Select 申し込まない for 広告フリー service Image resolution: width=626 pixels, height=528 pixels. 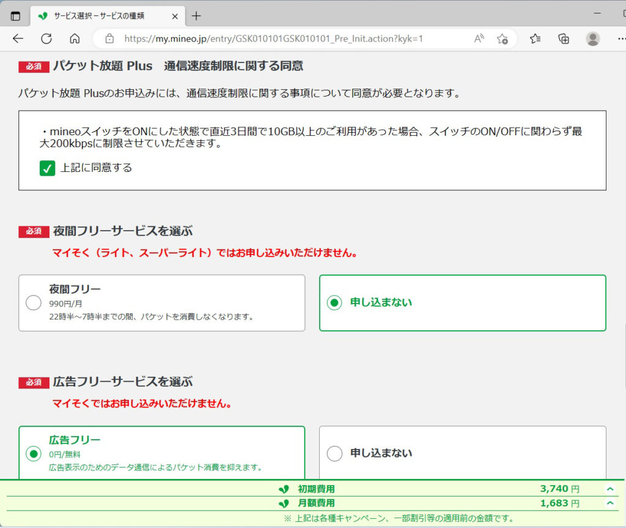(463, 453)
